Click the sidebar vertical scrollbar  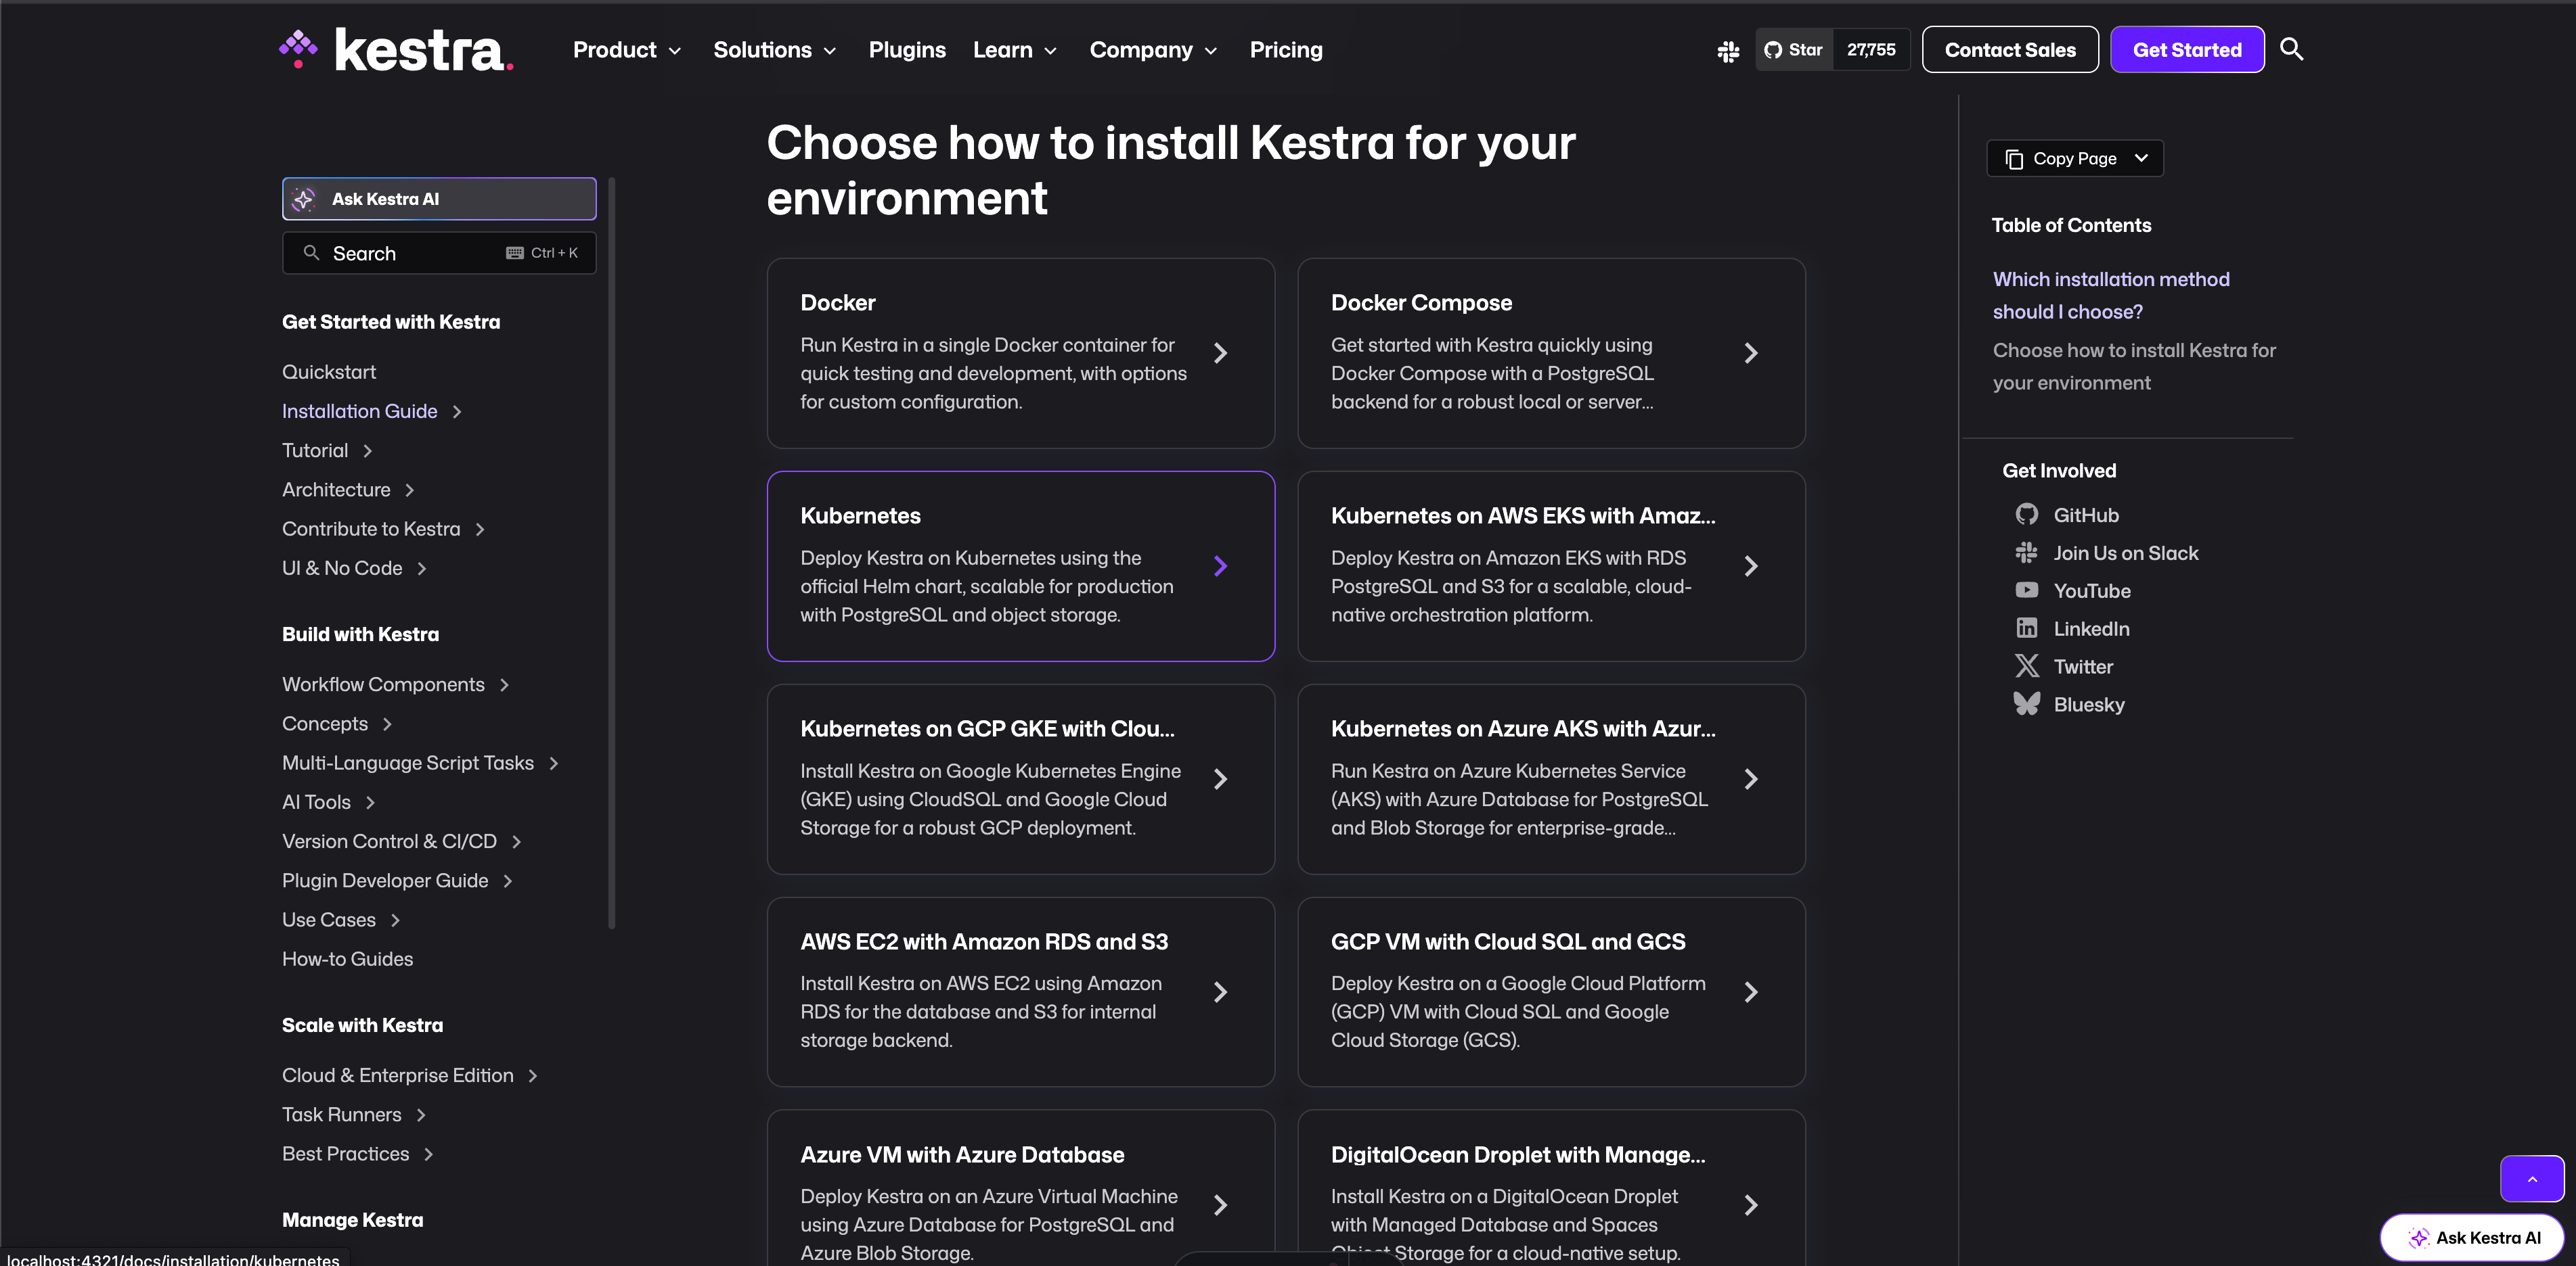pos(611,554)
